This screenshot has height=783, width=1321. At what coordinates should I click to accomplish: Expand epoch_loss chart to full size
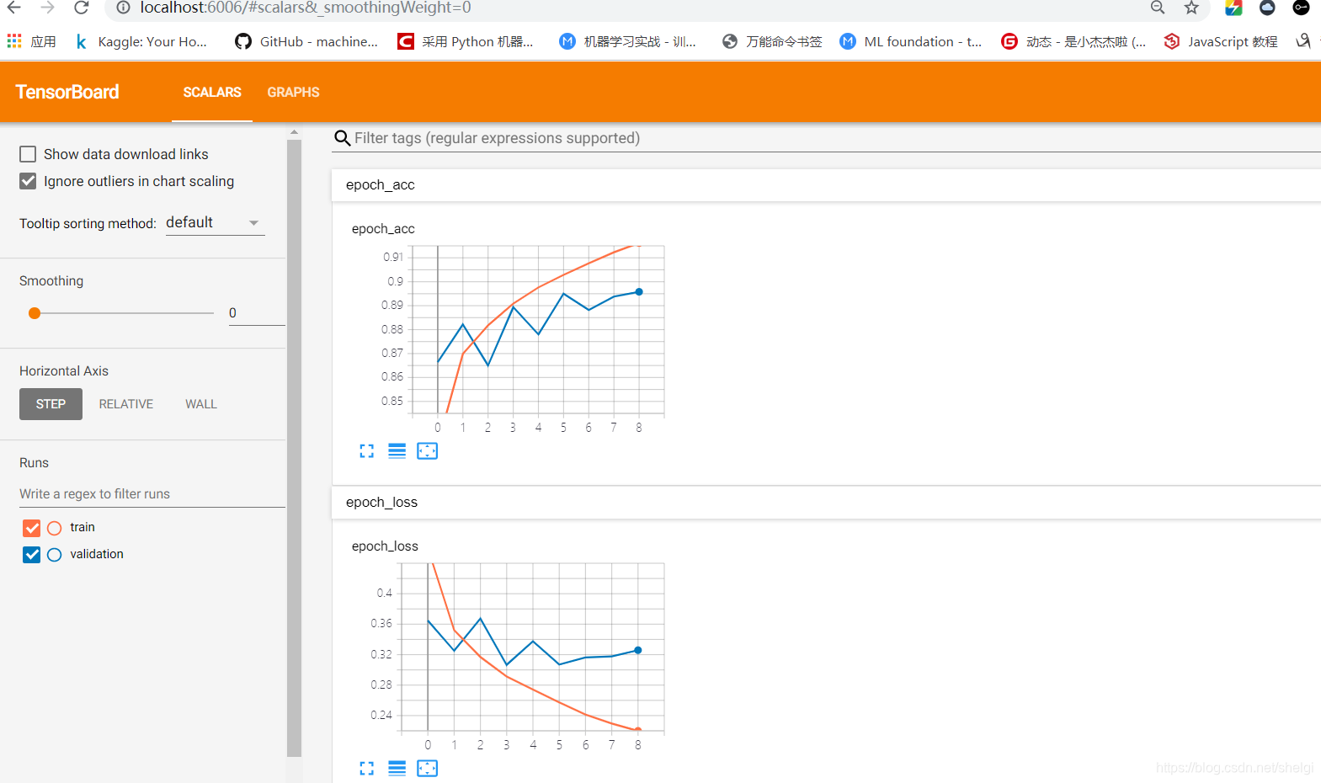coord(367,769)
